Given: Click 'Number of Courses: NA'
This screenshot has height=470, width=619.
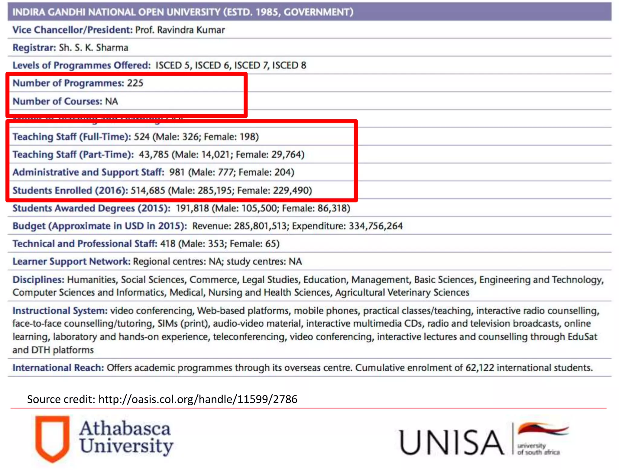Looking at the screenshot, I should (65, 101).
